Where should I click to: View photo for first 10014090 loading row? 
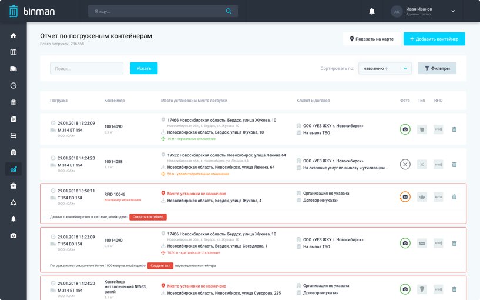coord(405,129)
